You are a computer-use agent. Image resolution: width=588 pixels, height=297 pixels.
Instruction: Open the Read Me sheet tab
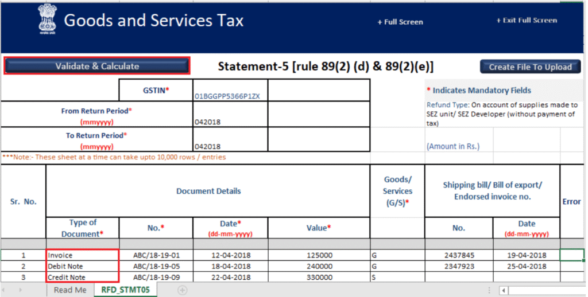(70, 290)
